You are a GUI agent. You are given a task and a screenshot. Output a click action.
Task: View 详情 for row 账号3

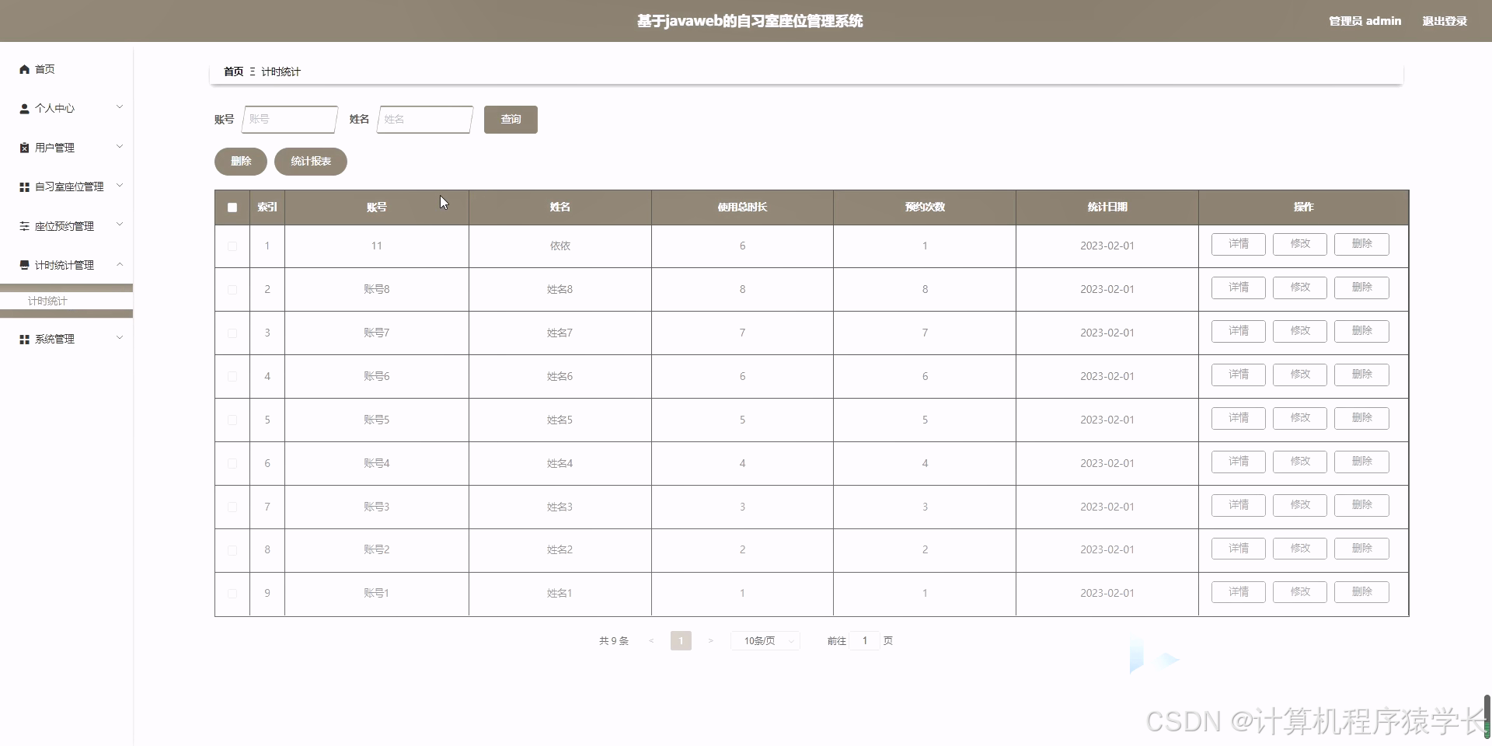(1239, 505)
